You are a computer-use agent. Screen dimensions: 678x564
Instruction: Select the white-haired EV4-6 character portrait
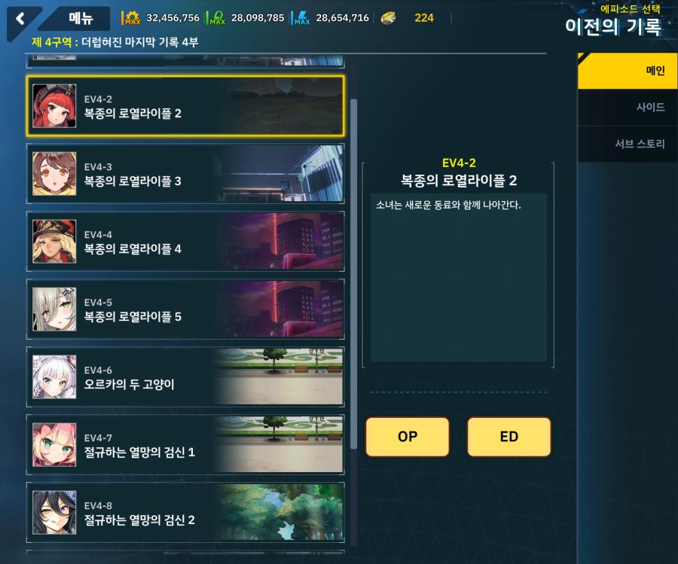[54, 377]
